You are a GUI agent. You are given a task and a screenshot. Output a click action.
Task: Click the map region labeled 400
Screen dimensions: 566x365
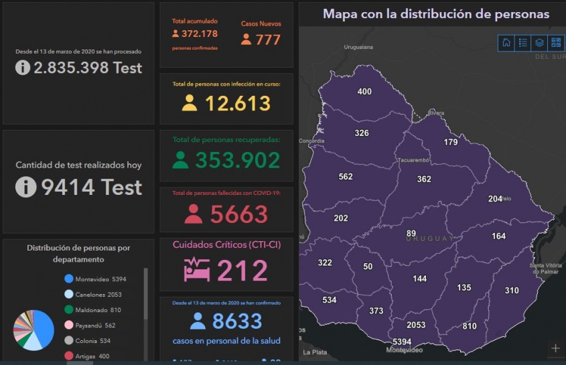point(364,92)
